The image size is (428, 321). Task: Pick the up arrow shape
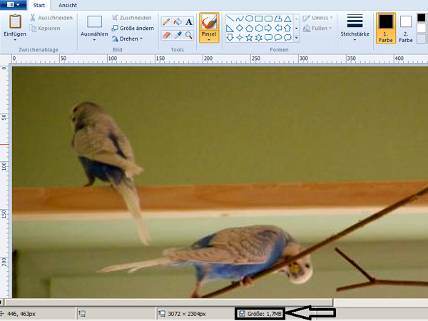point(287,28)
